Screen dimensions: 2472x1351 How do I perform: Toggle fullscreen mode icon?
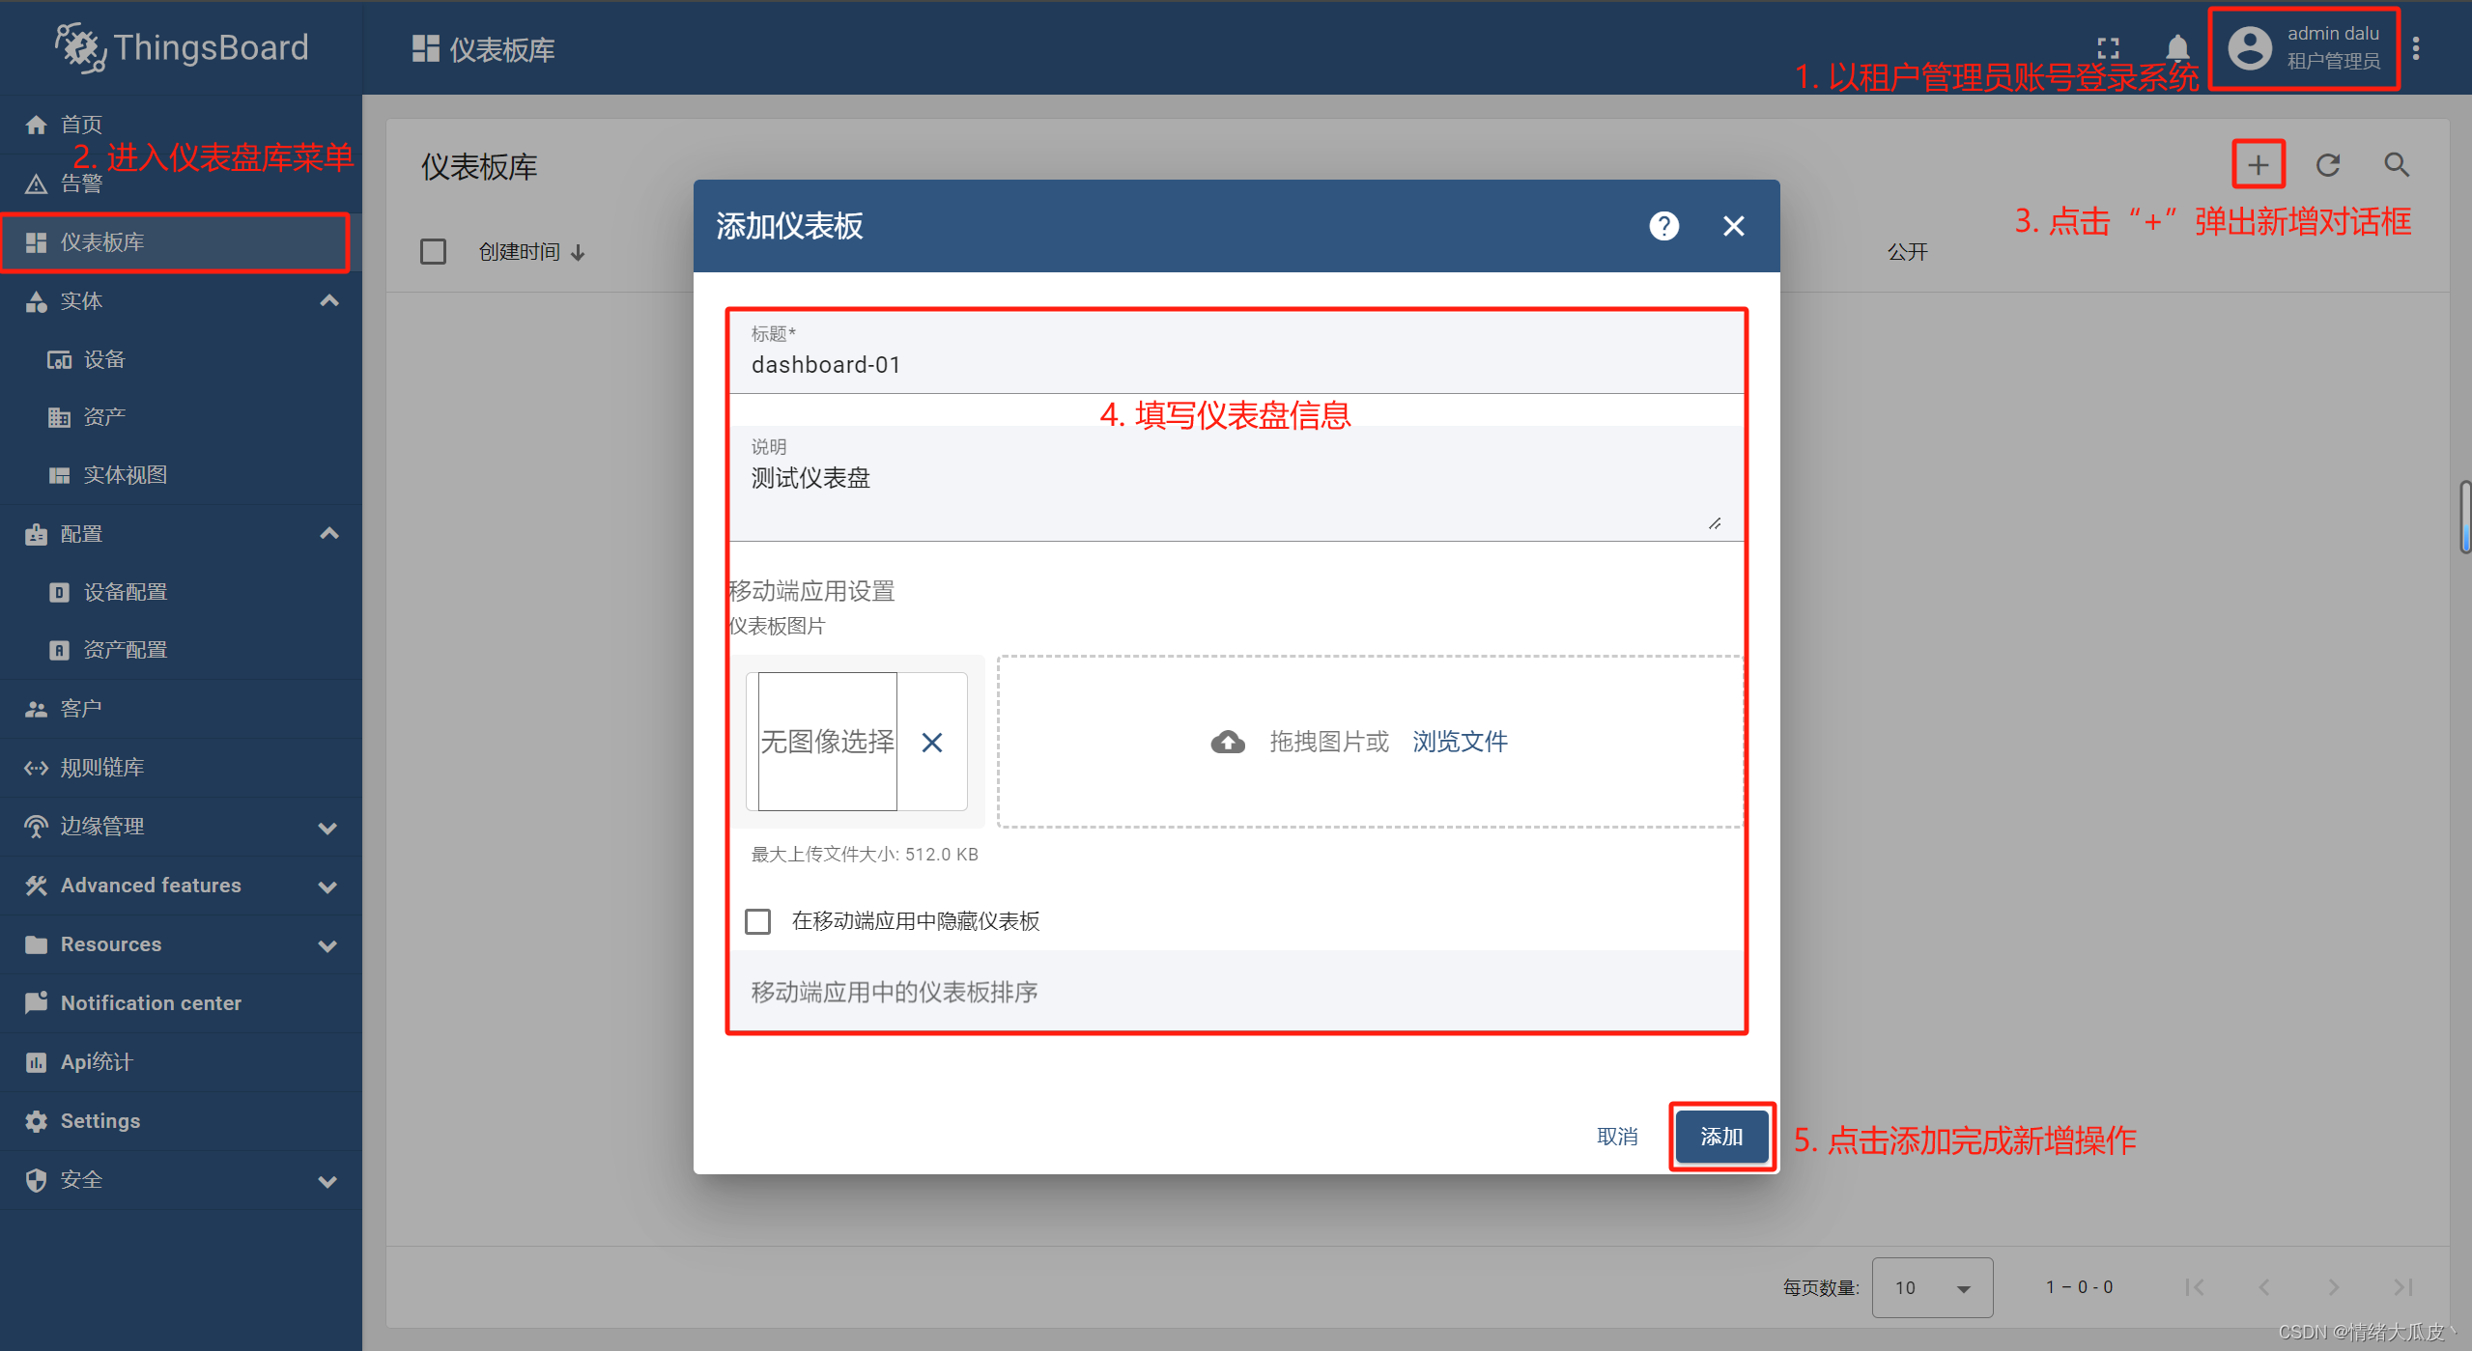tap(2108, 47)
